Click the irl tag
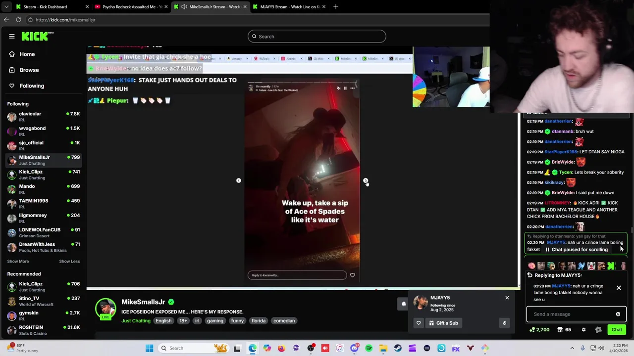Image resolution: width=634 pixels, height=356 pixels. 197,321
